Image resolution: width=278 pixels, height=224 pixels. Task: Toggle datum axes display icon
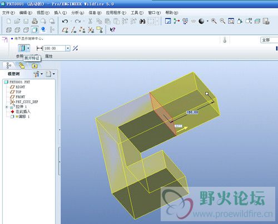click(73, 29)
